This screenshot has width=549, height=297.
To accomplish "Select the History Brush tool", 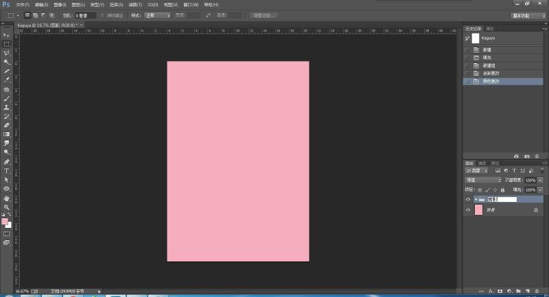I will pyautogui.click(x=6, y=116).
